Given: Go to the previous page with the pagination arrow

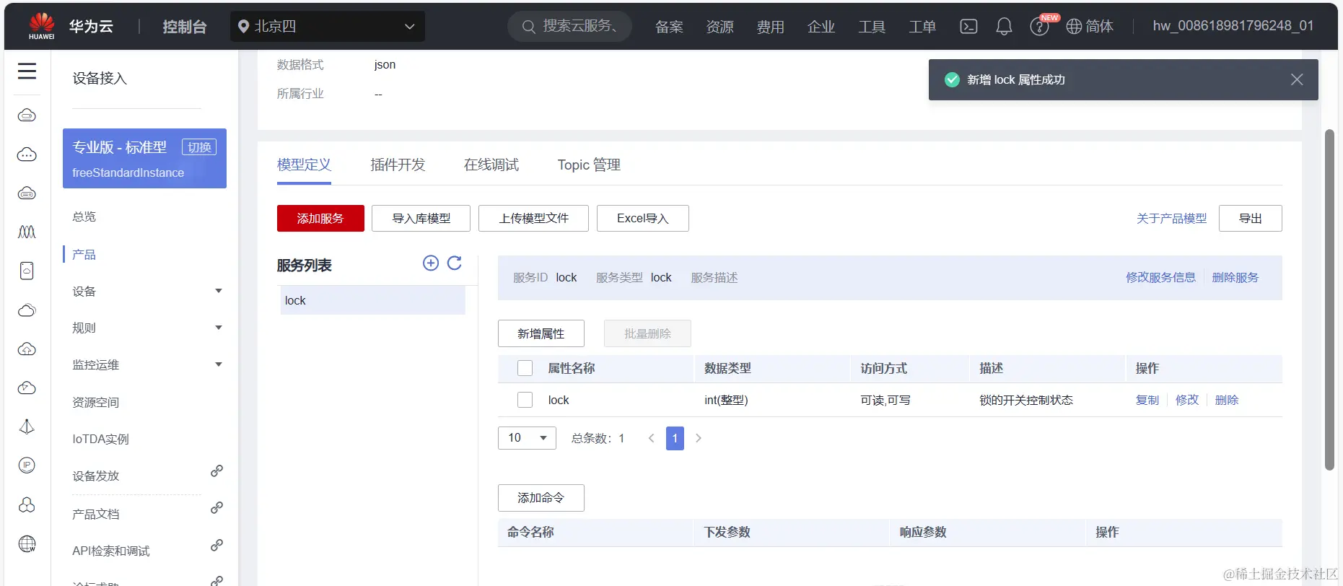Looking at the screenshot, I should [x=652, y=438].
